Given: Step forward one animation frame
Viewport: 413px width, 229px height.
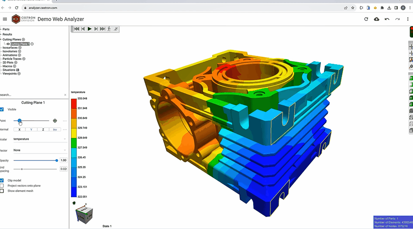Looking at the screenshot, I should 96,29.
